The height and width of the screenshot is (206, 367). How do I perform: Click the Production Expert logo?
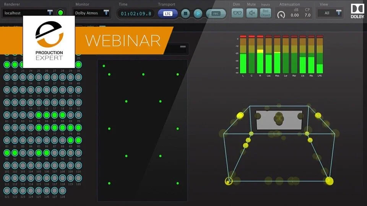pos(49,42)
